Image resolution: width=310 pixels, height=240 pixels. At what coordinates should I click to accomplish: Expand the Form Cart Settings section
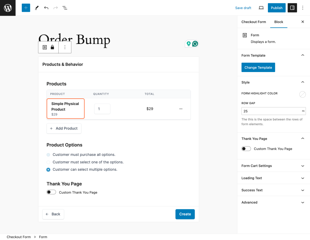click(273, 166)
